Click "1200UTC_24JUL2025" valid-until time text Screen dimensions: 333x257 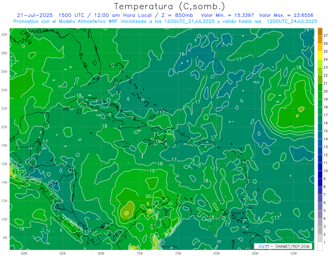pyautogui.click(x=292, y=21)
